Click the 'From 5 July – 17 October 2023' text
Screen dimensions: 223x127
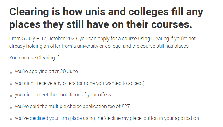[x=43, y=39]
